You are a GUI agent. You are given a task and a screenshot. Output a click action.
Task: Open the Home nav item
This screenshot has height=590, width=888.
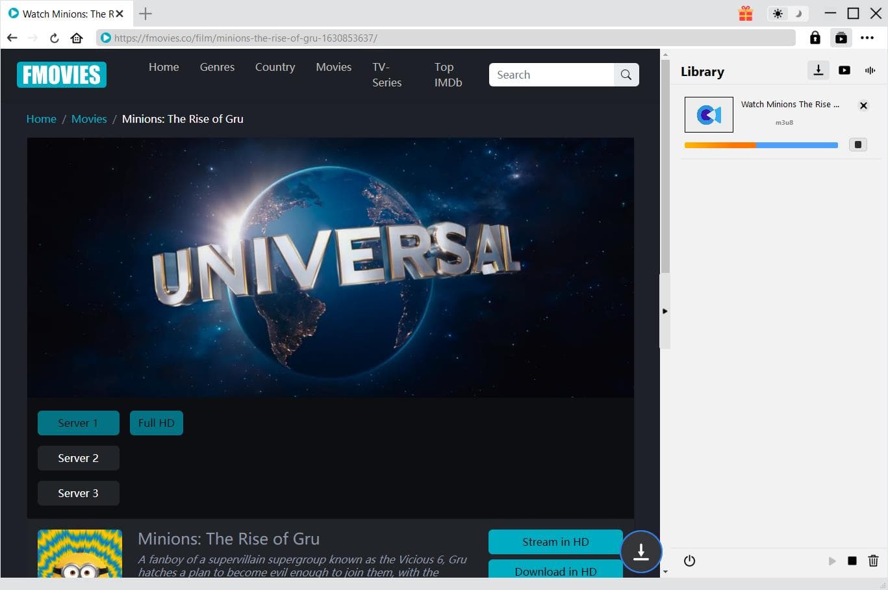(164, 67)
